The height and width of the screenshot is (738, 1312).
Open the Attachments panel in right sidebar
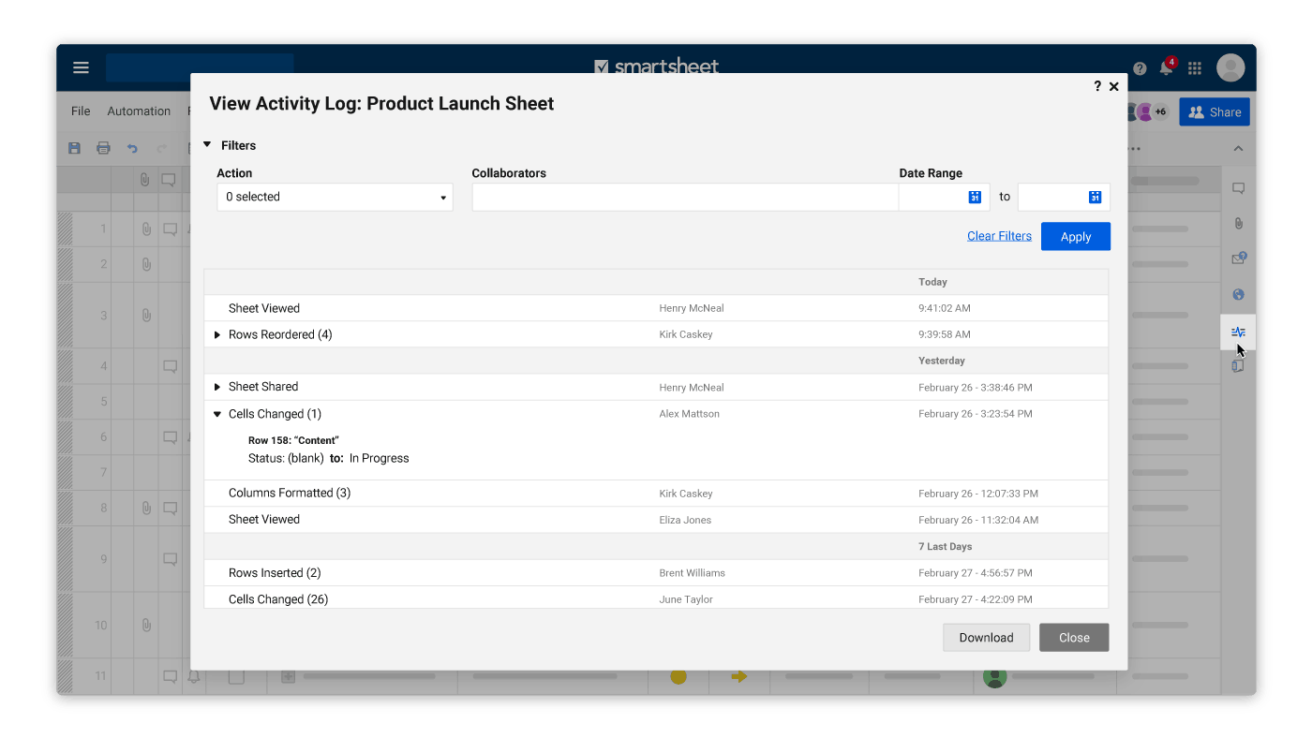(x=1238, y=224)
